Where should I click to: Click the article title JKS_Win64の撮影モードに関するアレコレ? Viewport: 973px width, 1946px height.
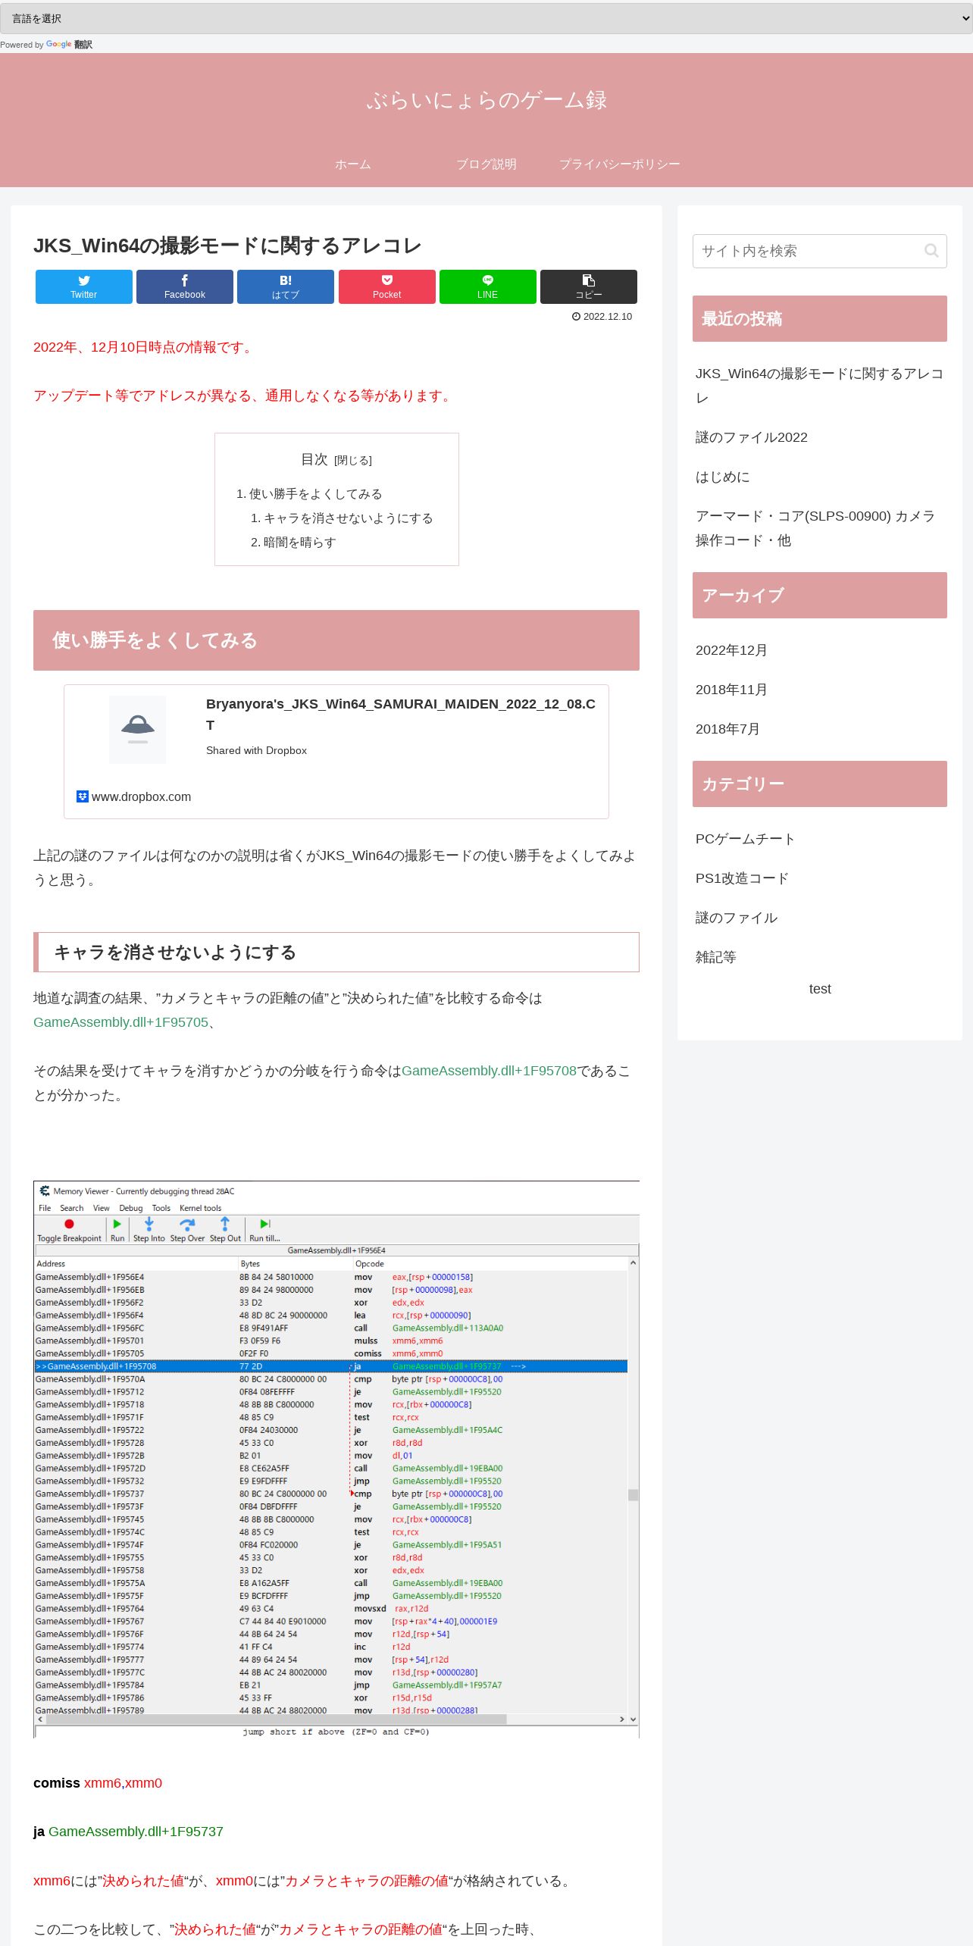pyautogui.click(x=227, y=246)
